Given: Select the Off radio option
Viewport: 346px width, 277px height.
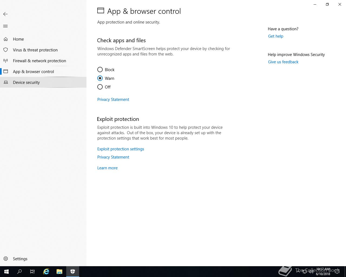Looking at the screenshot, I should pos(100,87).
